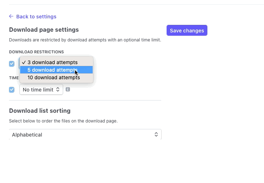The width and height of the screenshot is (264, 183).
Task: Toggle the time limit checkbox
Action: 12,90
